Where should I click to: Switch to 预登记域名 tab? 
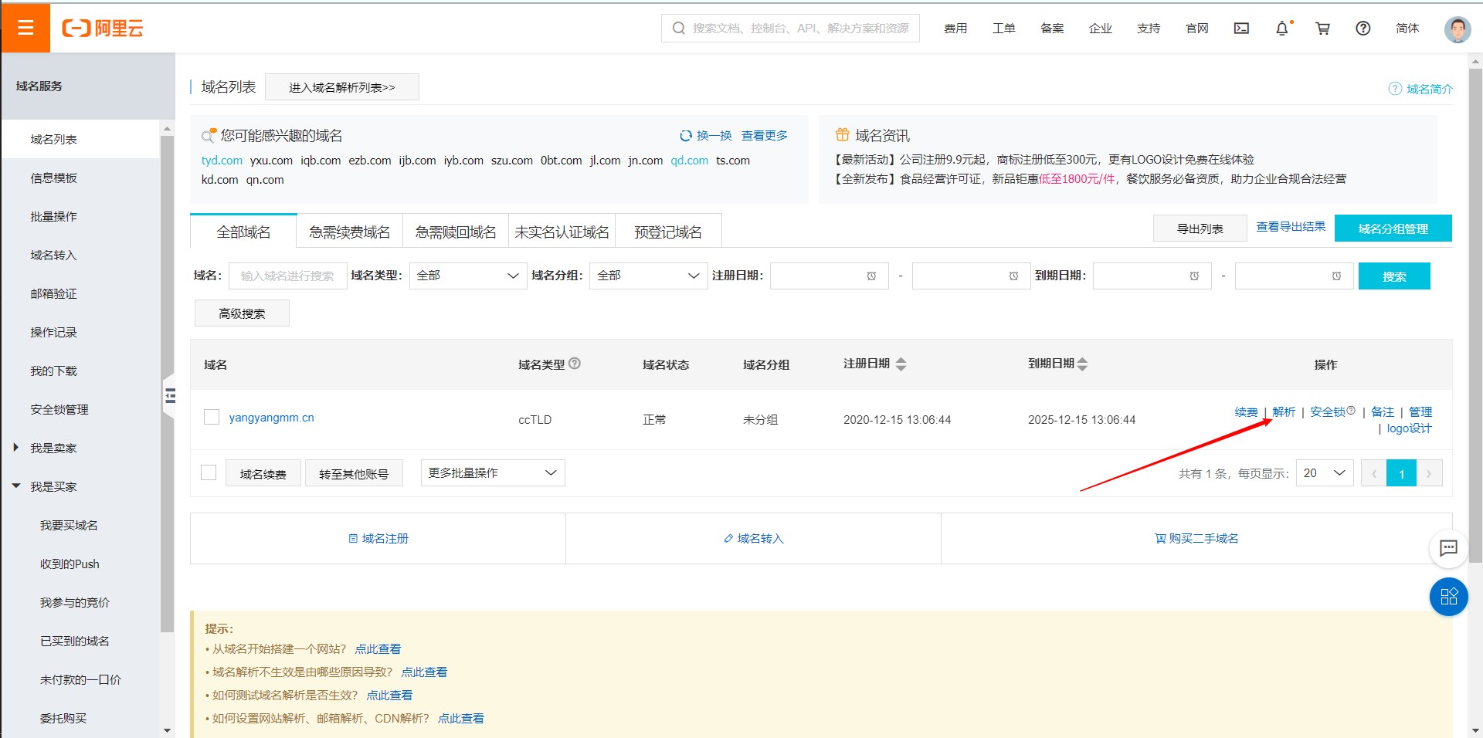pyautogui.click(x=668, y=232)
